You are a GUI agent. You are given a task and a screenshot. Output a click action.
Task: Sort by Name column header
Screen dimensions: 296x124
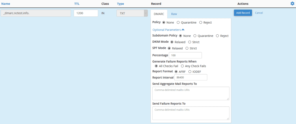6,4
